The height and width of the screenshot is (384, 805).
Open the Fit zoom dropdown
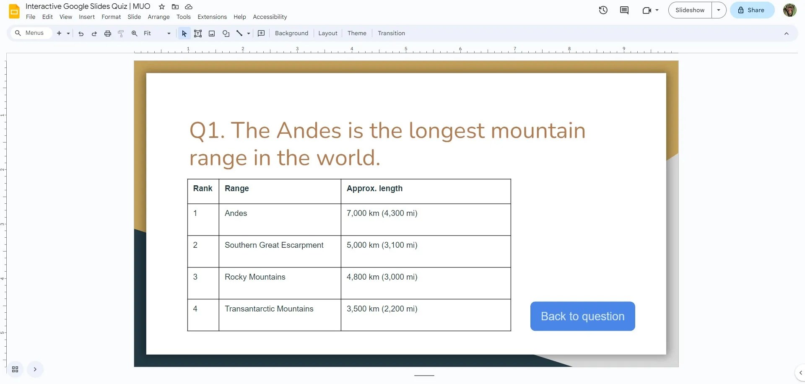(168, 33)
